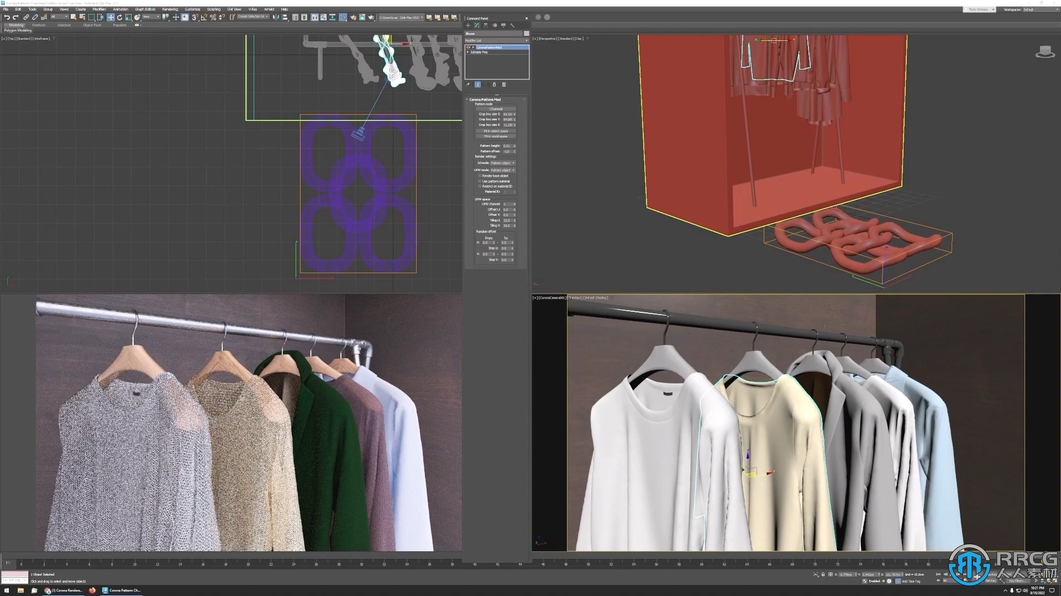Open Command Panel Display tab
Screen dimensions: 1061x596
pyautogui.click(x=503, y=25)
